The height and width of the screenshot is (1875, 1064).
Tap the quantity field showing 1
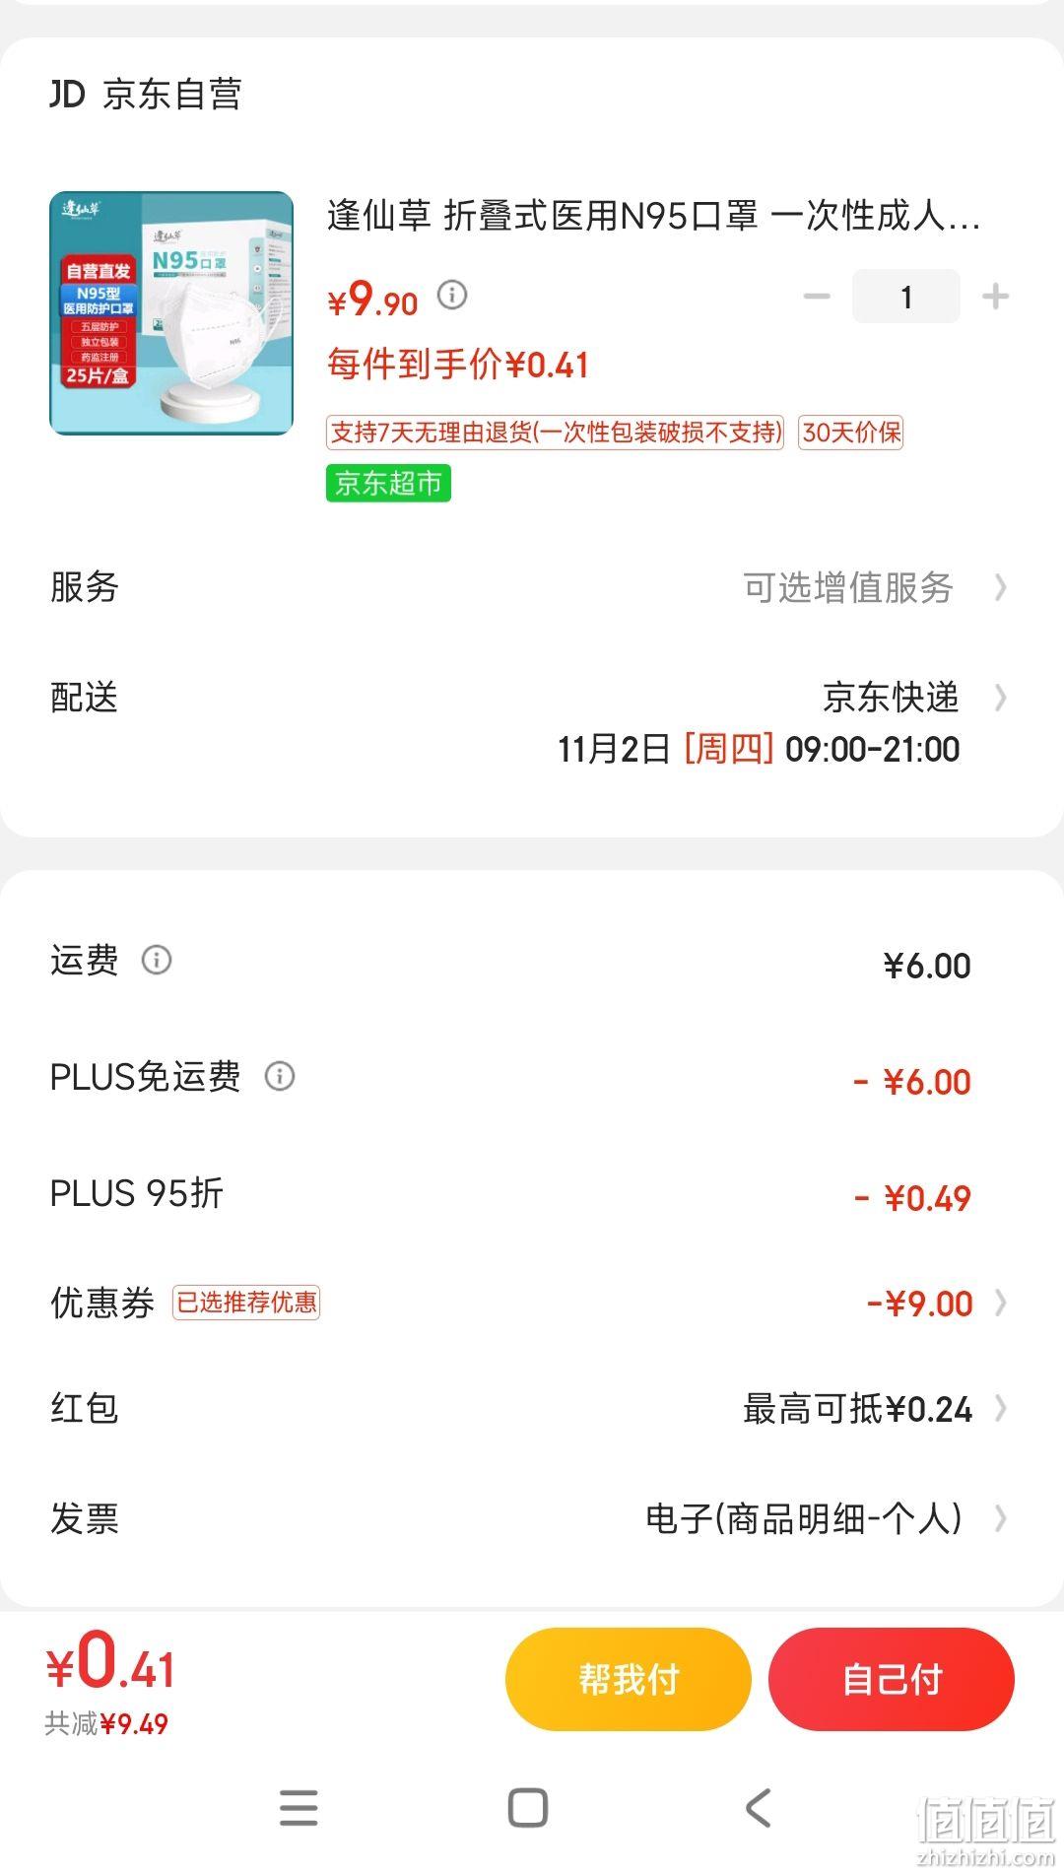906,296
